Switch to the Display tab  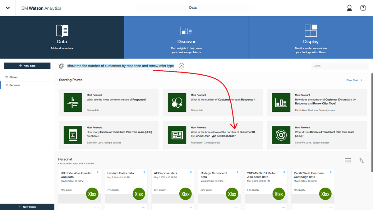pyautogui.click(x=311, y=37)
